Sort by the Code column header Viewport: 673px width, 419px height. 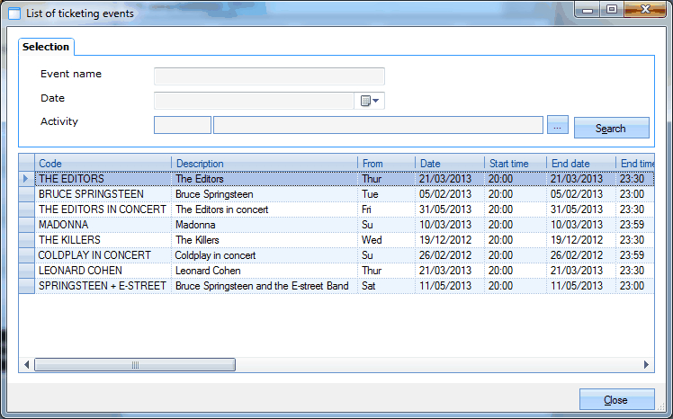click(x=103, y=164)
